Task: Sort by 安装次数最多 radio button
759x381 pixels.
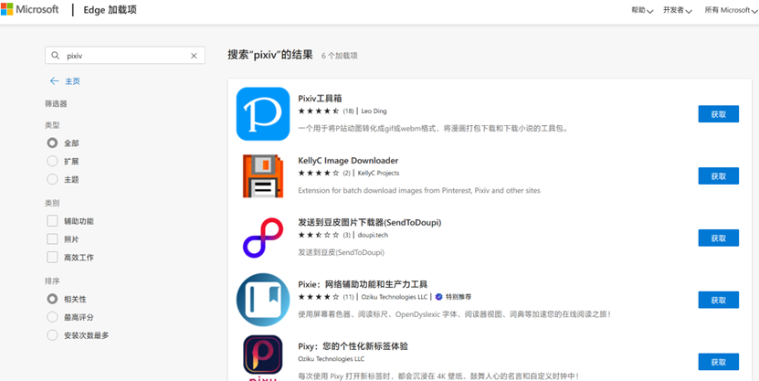Action: tap(52, 335)
